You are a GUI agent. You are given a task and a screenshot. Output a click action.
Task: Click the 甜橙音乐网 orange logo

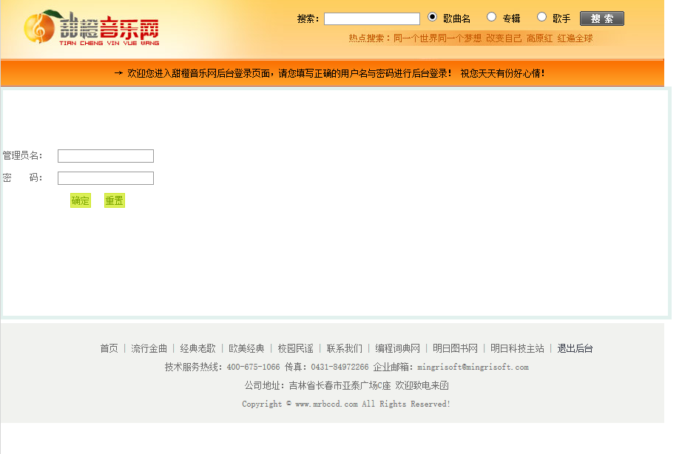(x=90, y=29)
